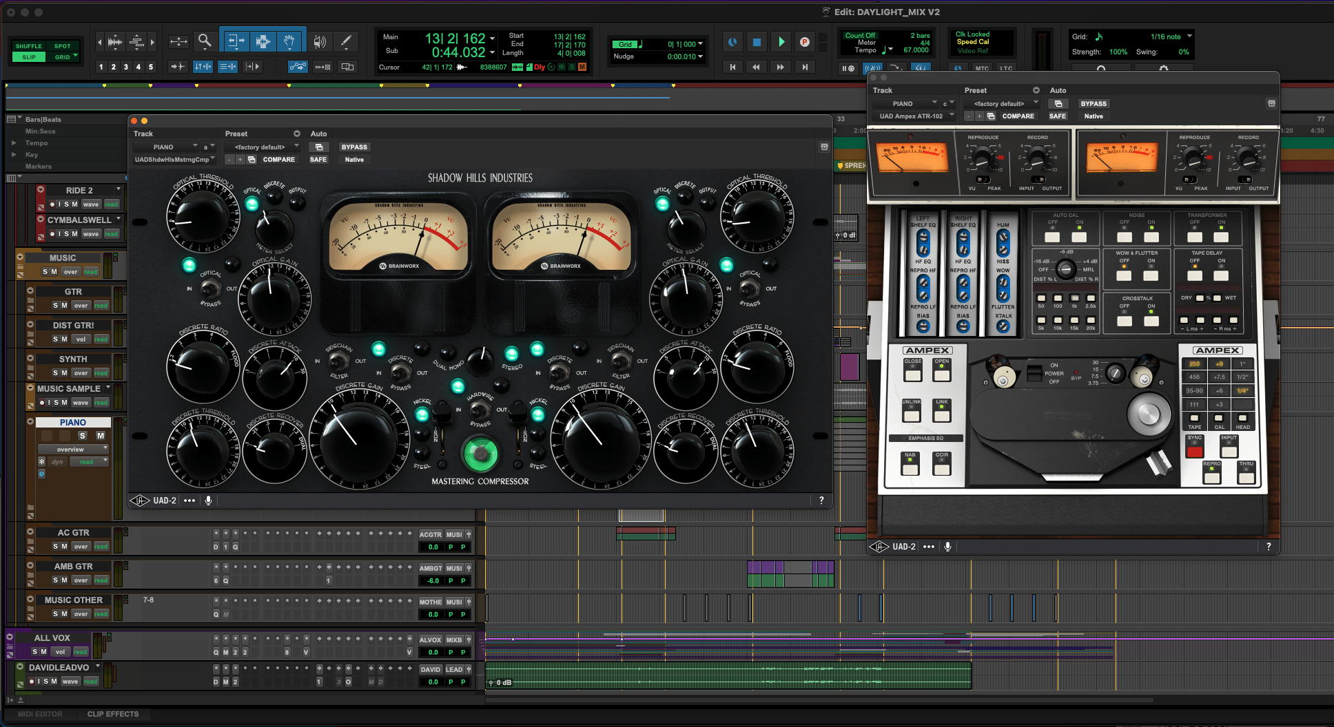This screenshot has height=727, width=1334.
Task: Click the three dots in Ampex footer
Action: pyautogui.click(x=929, y=547)
